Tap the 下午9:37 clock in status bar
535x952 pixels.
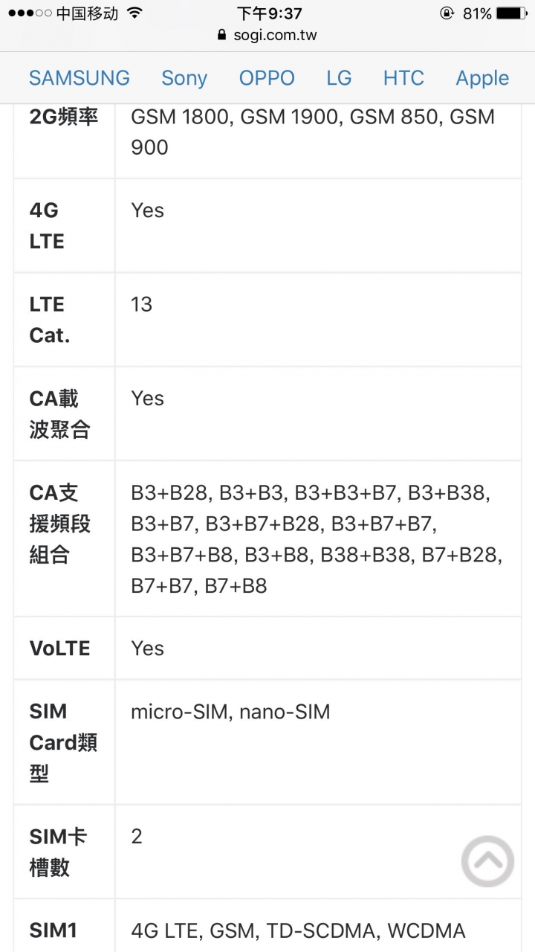point(270,13)
